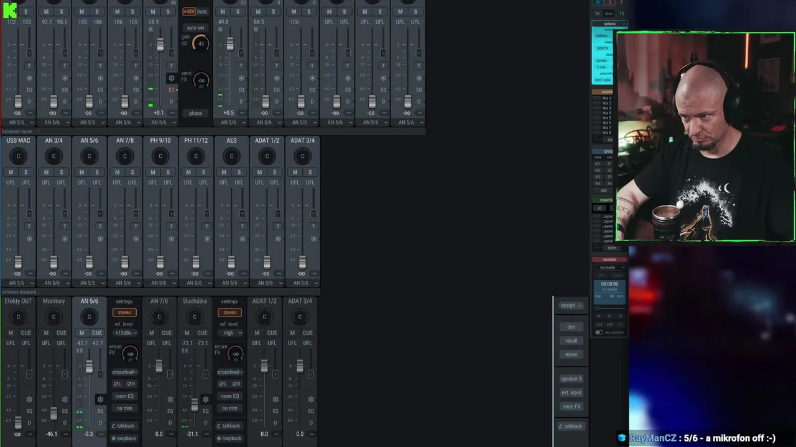Toggle +48V phantom power

click(188, 12)
